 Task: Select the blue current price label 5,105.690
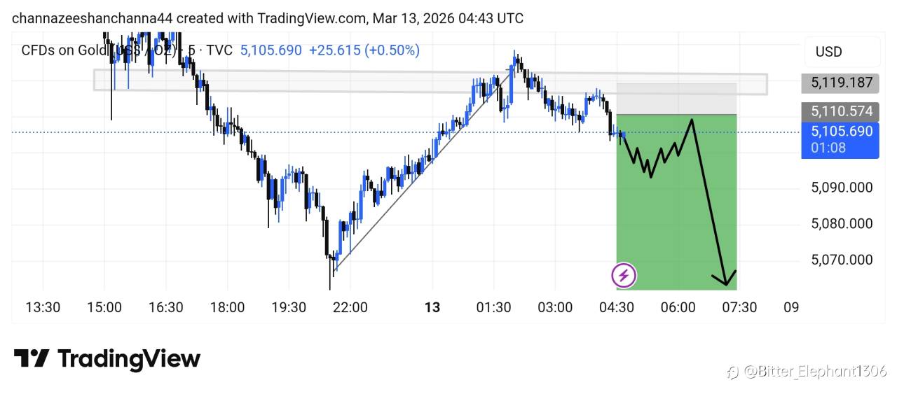point(841,132)
